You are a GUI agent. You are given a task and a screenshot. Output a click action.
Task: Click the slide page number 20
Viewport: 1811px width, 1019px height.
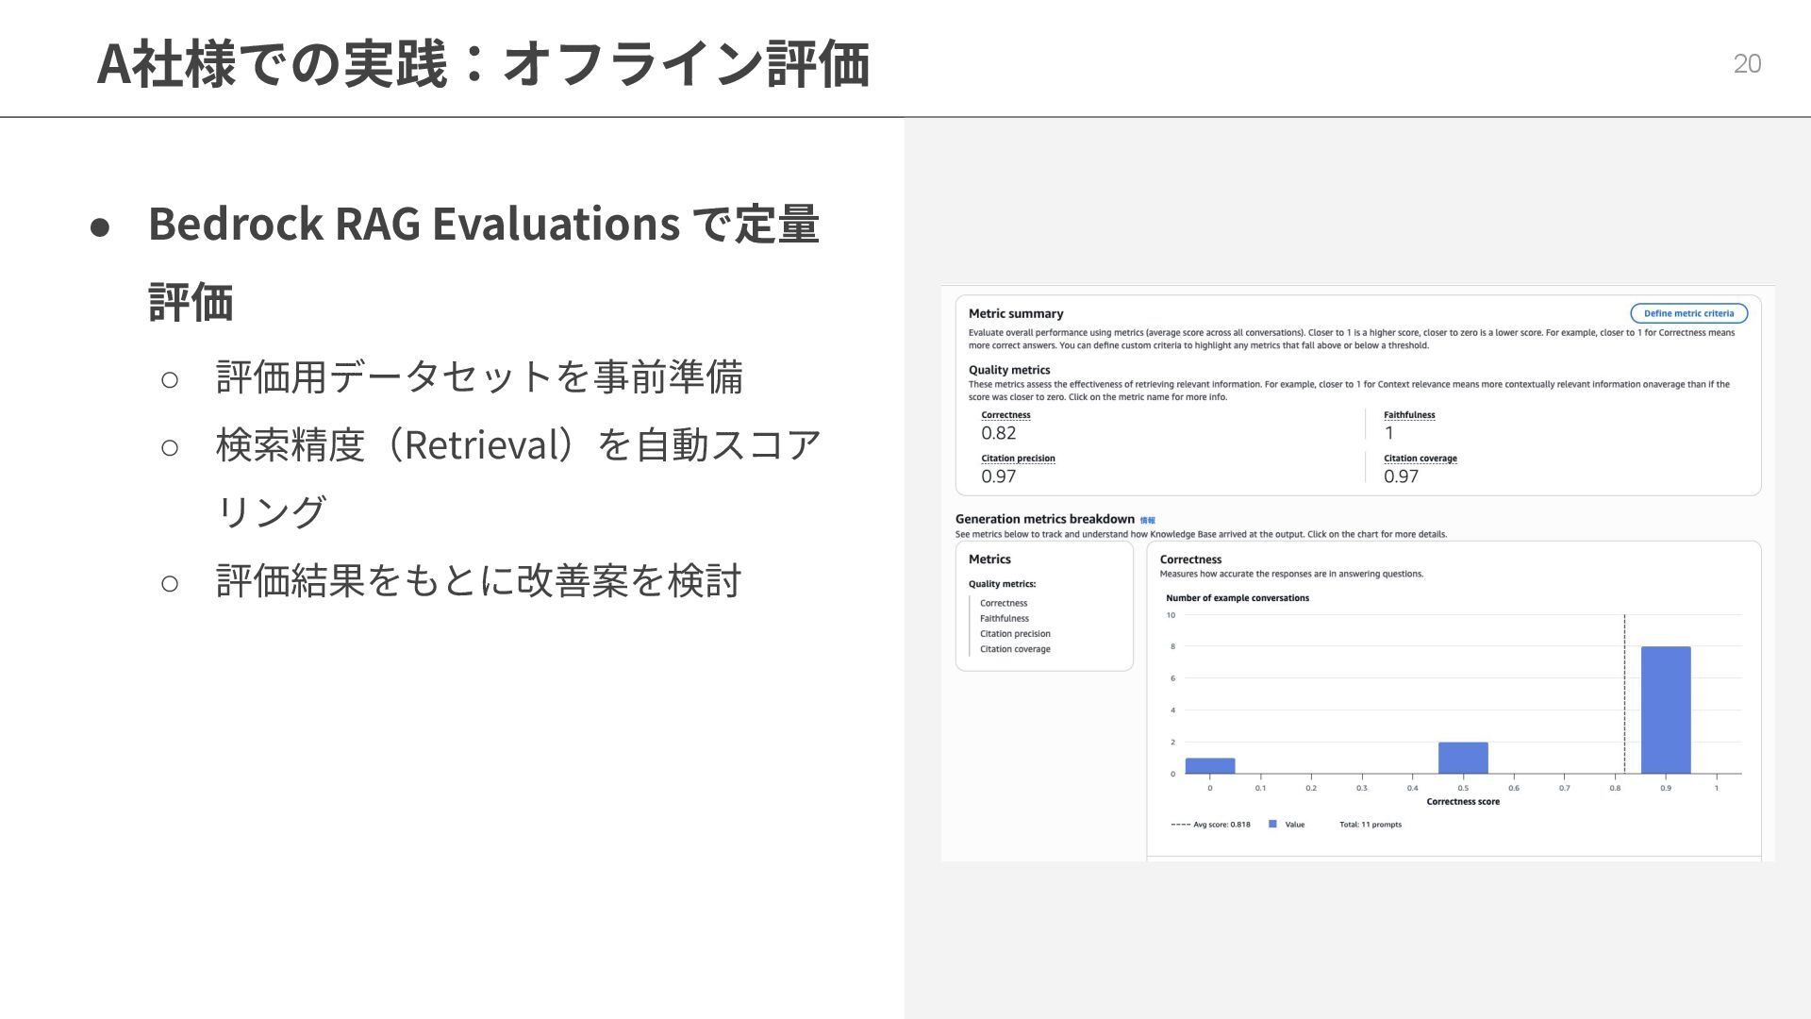tap(1747, 63)
